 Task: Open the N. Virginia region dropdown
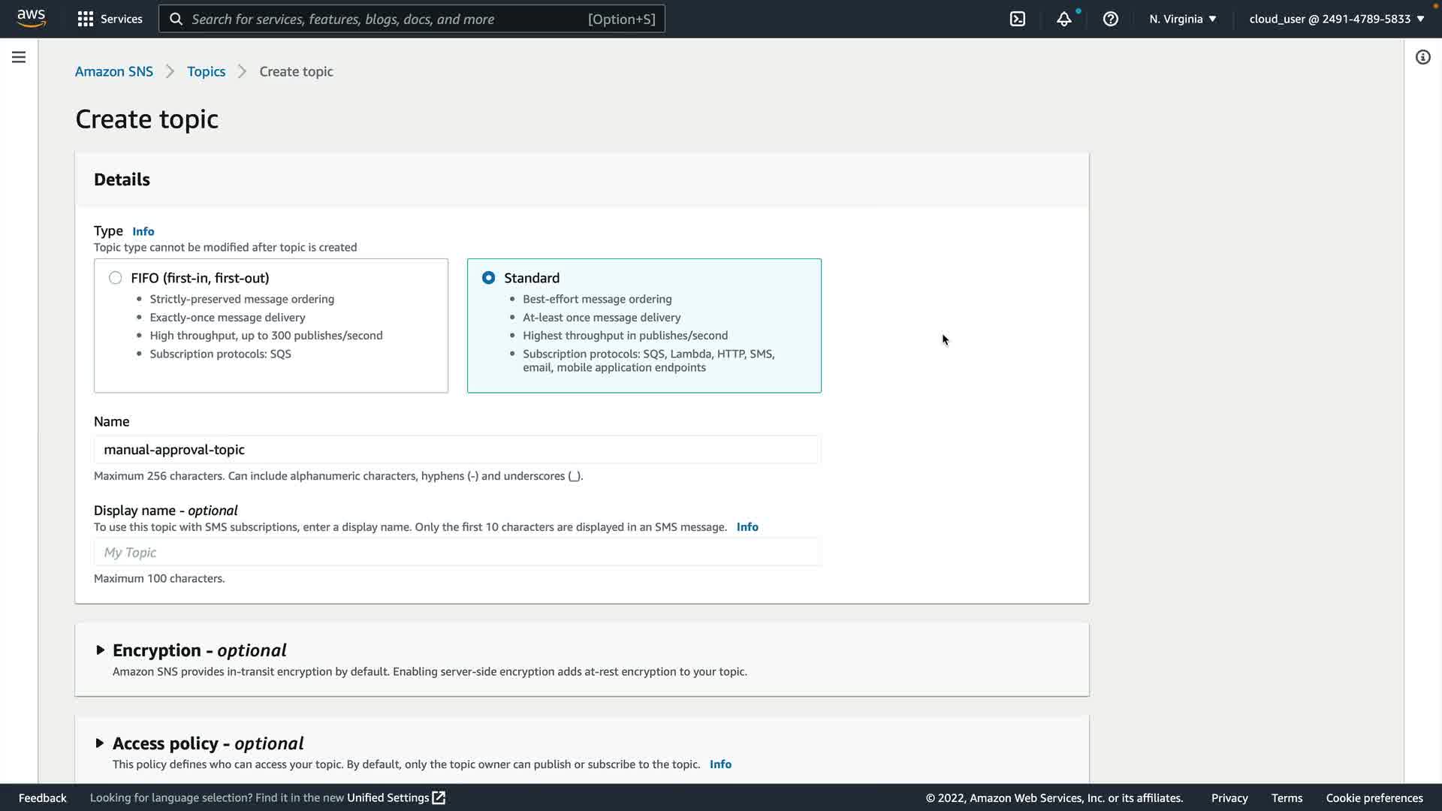coord(1182,19)
